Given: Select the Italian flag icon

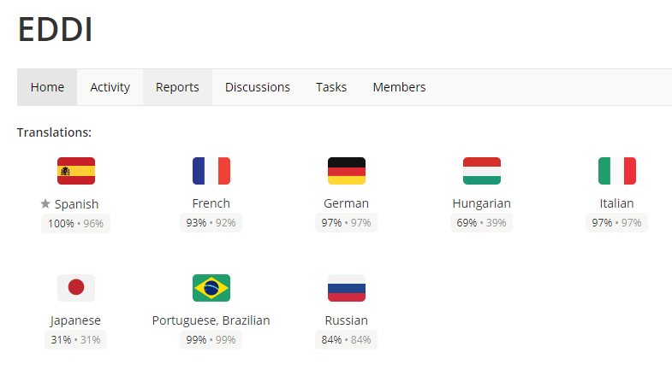Looking at the screenshot, I should point(616,171).
